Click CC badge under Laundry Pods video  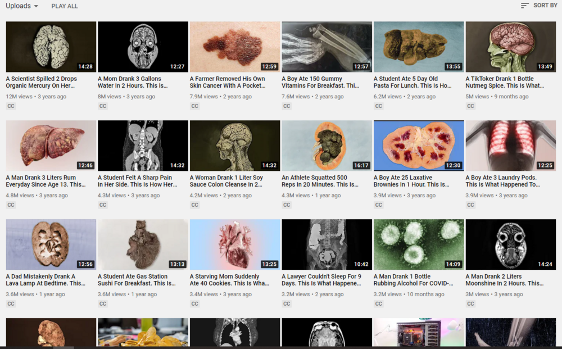[470, 205]
